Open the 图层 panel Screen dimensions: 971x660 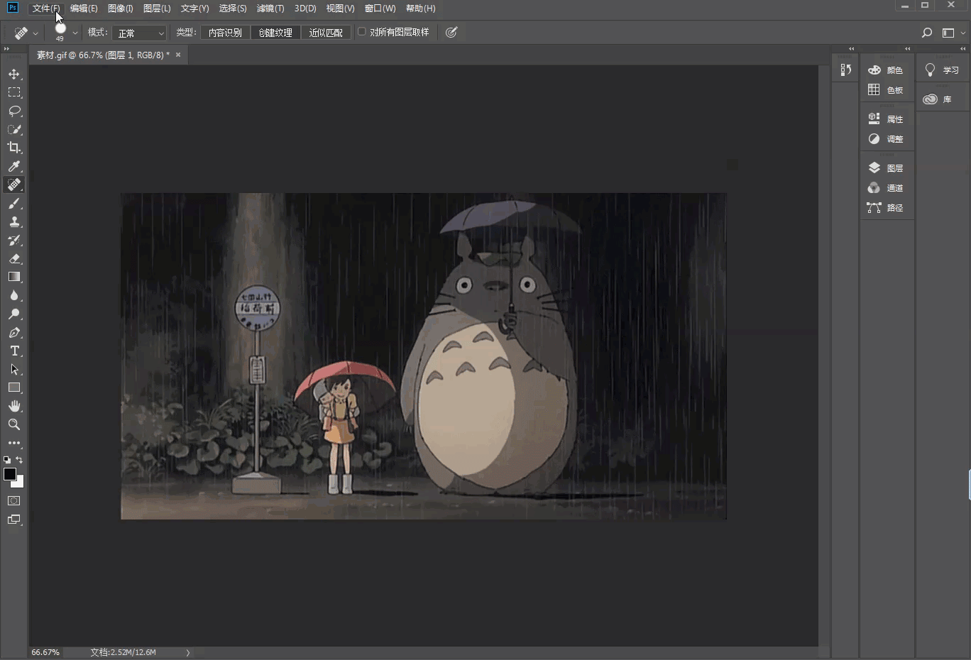point(887,168)
